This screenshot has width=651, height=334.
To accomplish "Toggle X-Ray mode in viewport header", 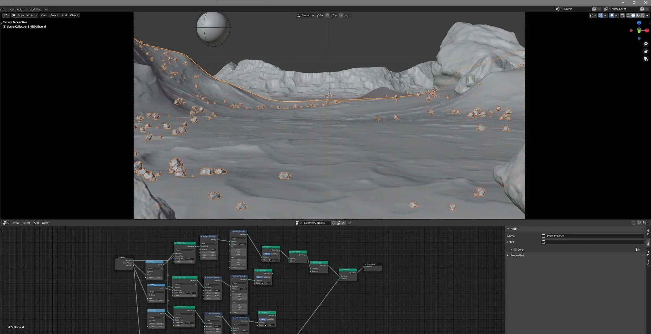I will pos(622,15).
